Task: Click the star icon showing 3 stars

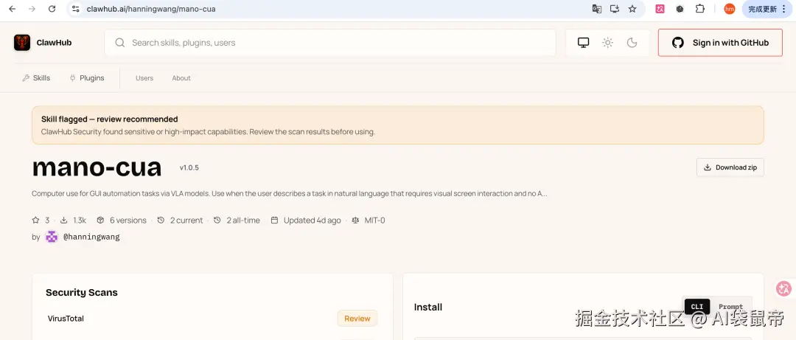Action: [35, 220]
